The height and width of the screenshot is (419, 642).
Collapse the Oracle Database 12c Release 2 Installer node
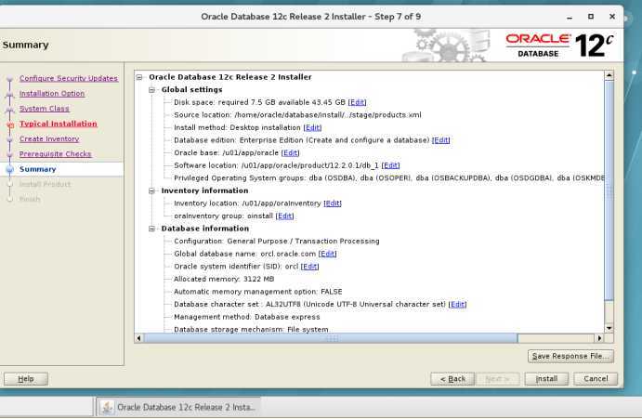pyautogui.click(x=139, y=77)
